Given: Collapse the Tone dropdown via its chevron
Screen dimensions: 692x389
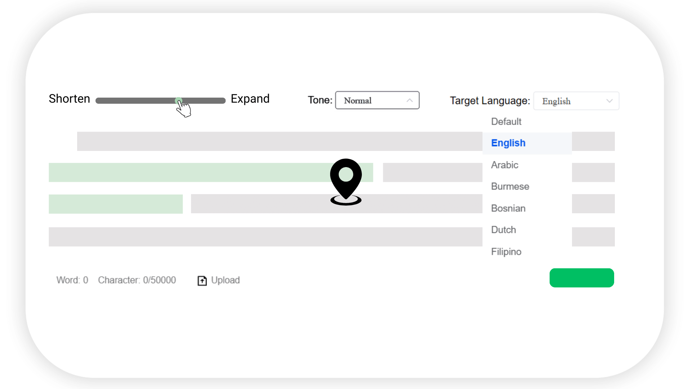Looking at the screenshot, I should 409,100.
